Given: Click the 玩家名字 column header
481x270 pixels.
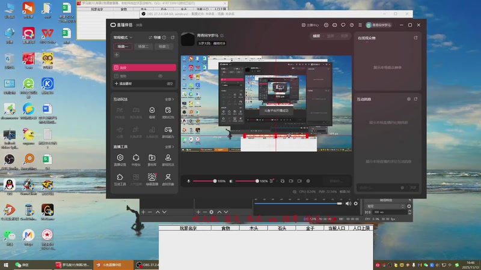Looking at the screenshot, I should [188, 228].
